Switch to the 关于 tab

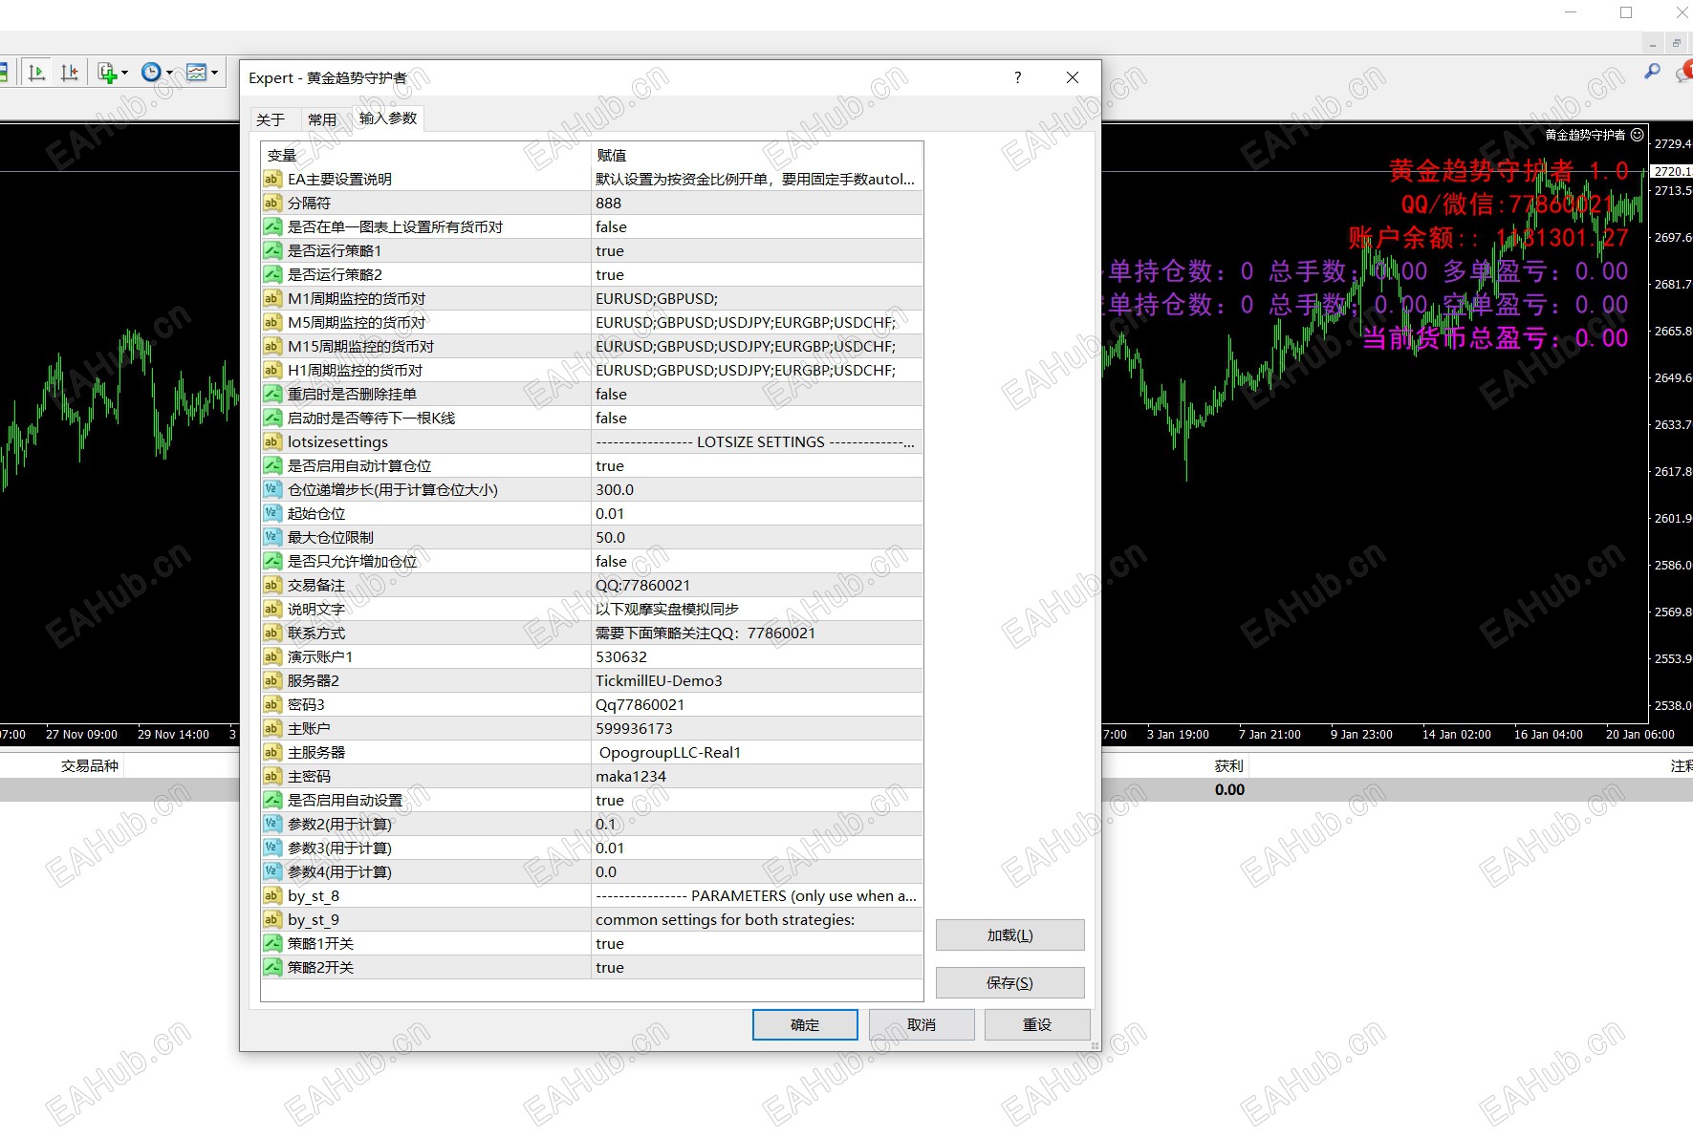coord(271,119)
